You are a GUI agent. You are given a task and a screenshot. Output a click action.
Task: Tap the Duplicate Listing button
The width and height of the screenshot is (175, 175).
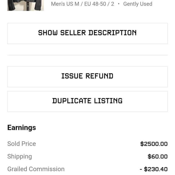click(87, 101)
